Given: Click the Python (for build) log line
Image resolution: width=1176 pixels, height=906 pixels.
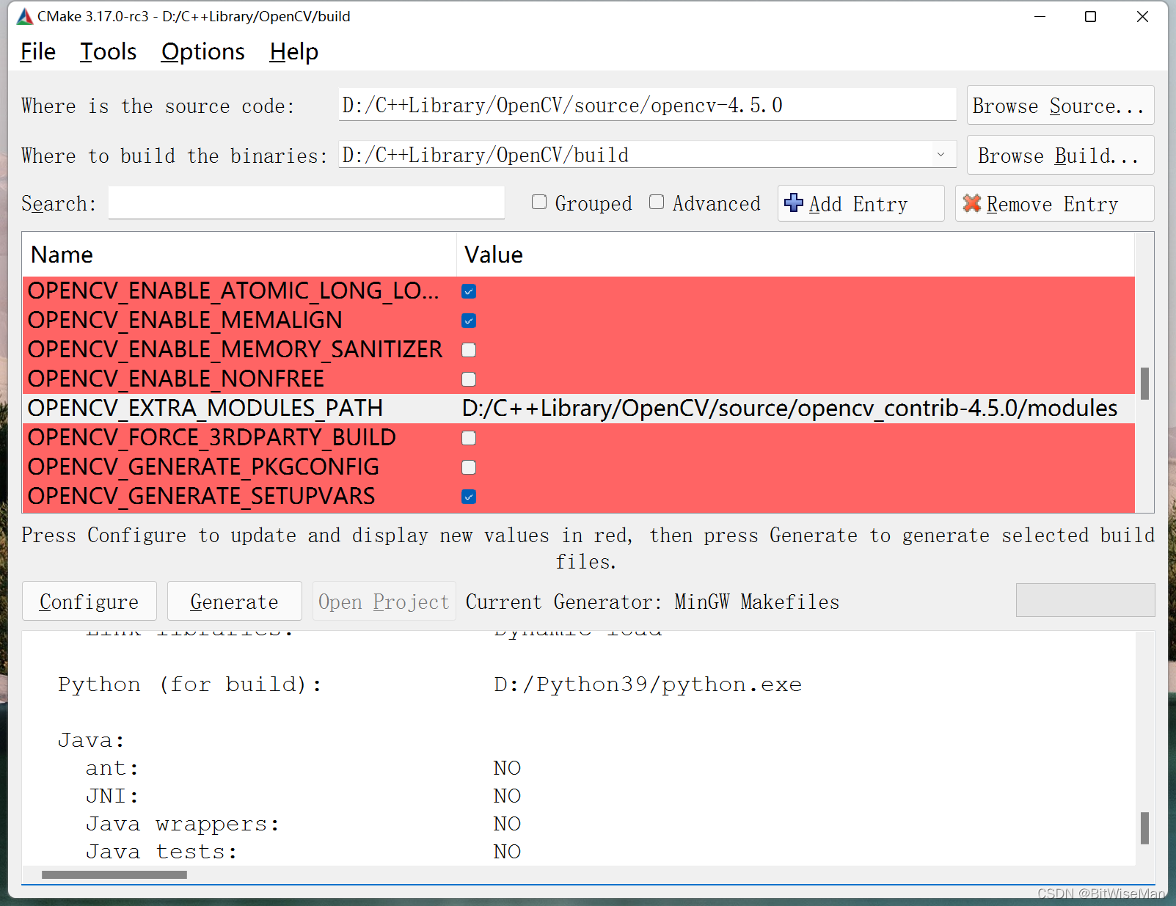Looking at the screenshot, I should 189,684.
